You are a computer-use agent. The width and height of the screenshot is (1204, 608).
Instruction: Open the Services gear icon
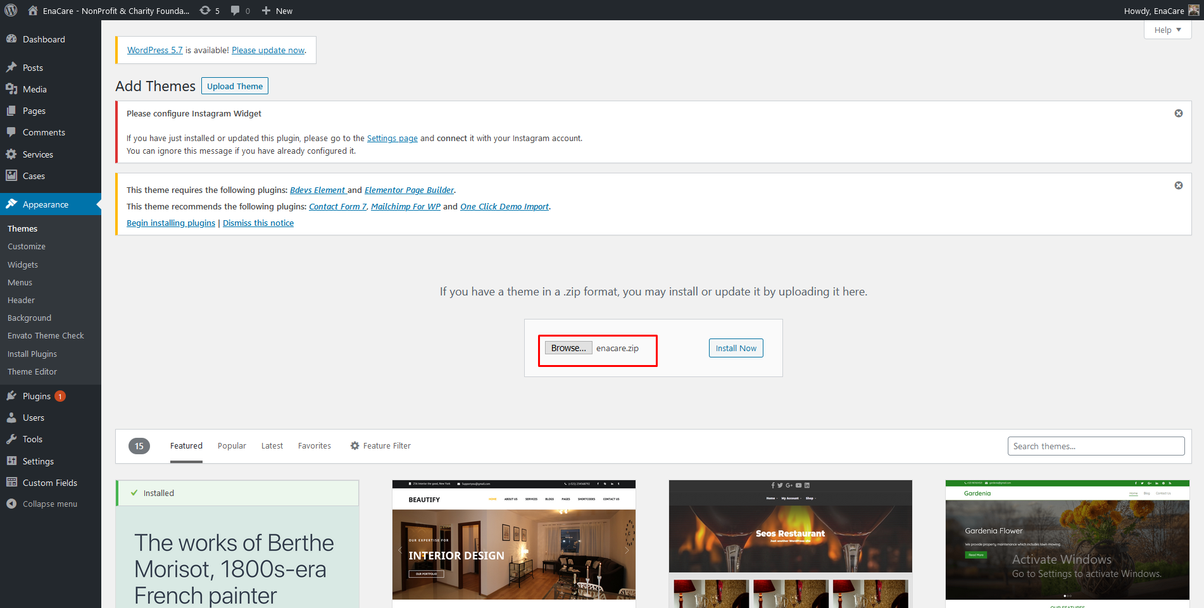11,154
